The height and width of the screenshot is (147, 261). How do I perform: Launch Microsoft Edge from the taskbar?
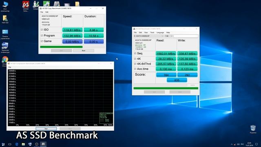point(17,144)
